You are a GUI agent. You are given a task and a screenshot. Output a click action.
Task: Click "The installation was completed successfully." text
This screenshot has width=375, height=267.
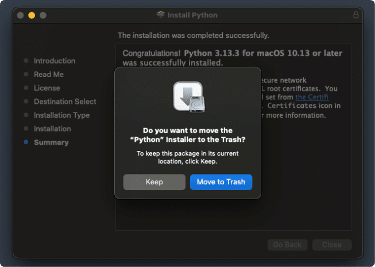pos(194,36)
